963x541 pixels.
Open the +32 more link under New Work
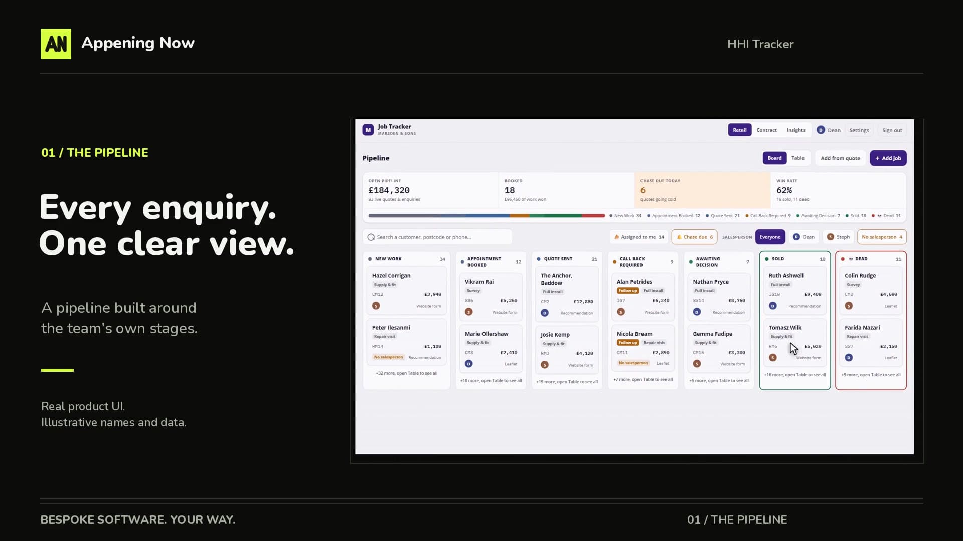click(407, 373)
